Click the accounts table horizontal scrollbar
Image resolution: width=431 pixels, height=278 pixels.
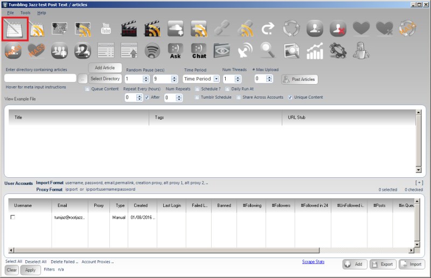click(x=211, y=250)
